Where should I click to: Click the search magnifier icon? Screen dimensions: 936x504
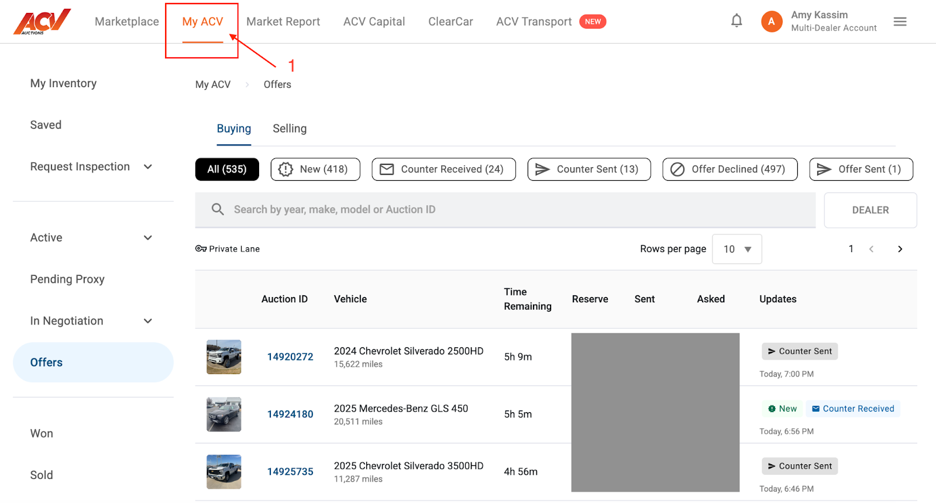coord(218,209)
